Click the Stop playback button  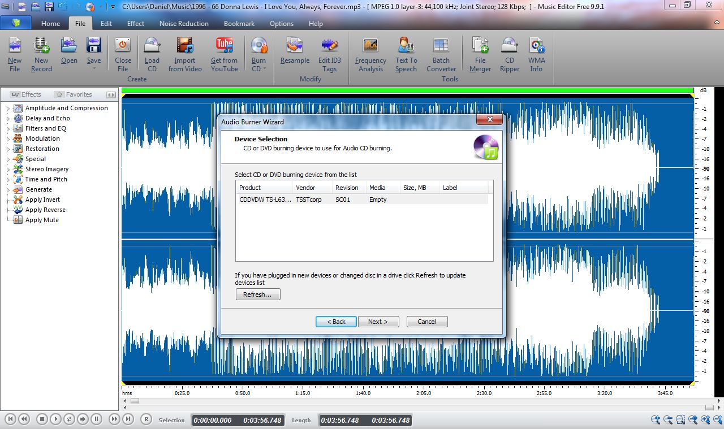point(42,419)
